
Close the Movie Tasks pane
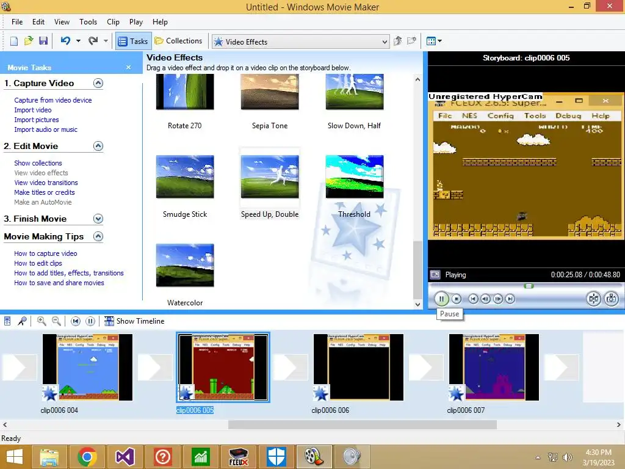[x=128, y=67]
